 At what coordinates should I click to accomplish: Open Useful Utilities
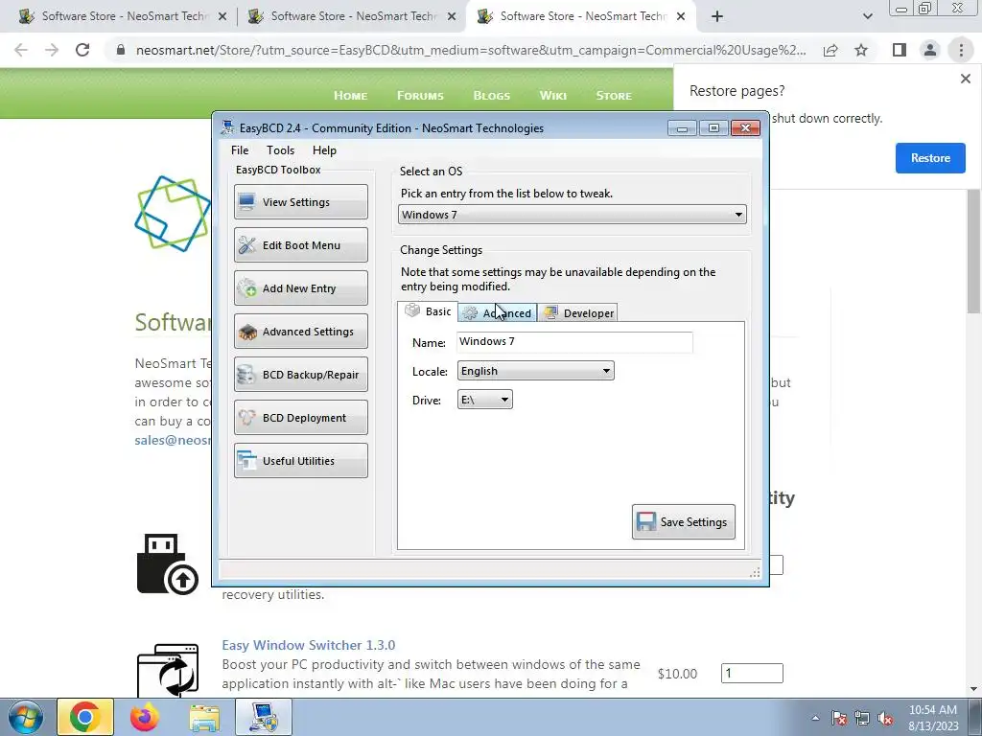pyautogui.click(x=300, y=461)
